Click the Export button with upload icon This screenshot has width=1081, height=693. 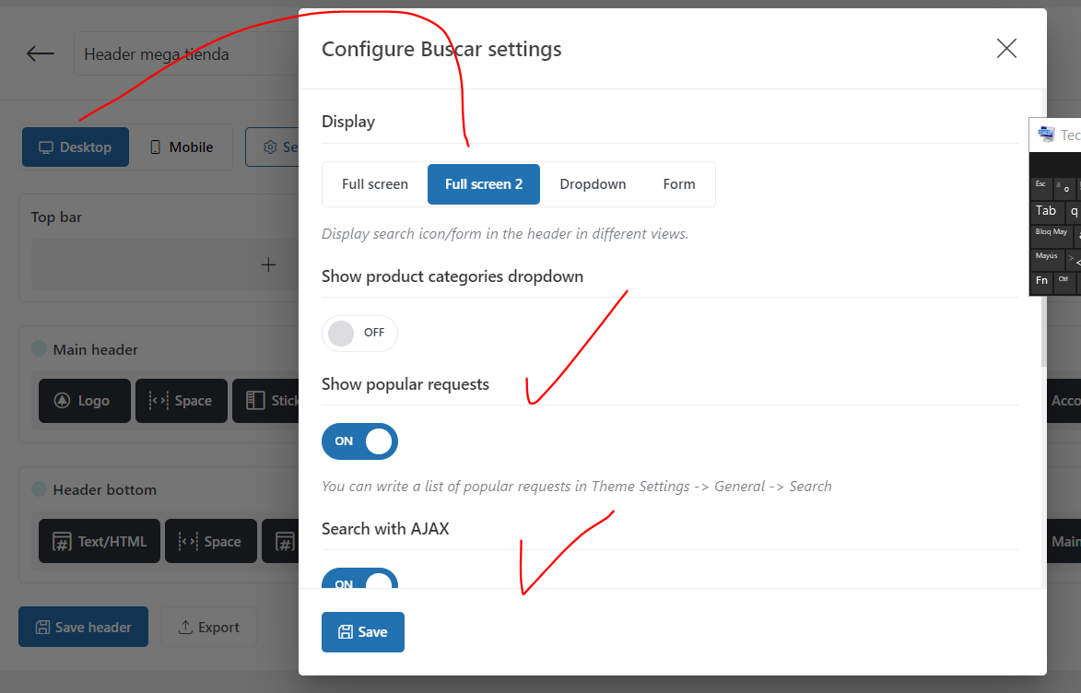[209, 627]
